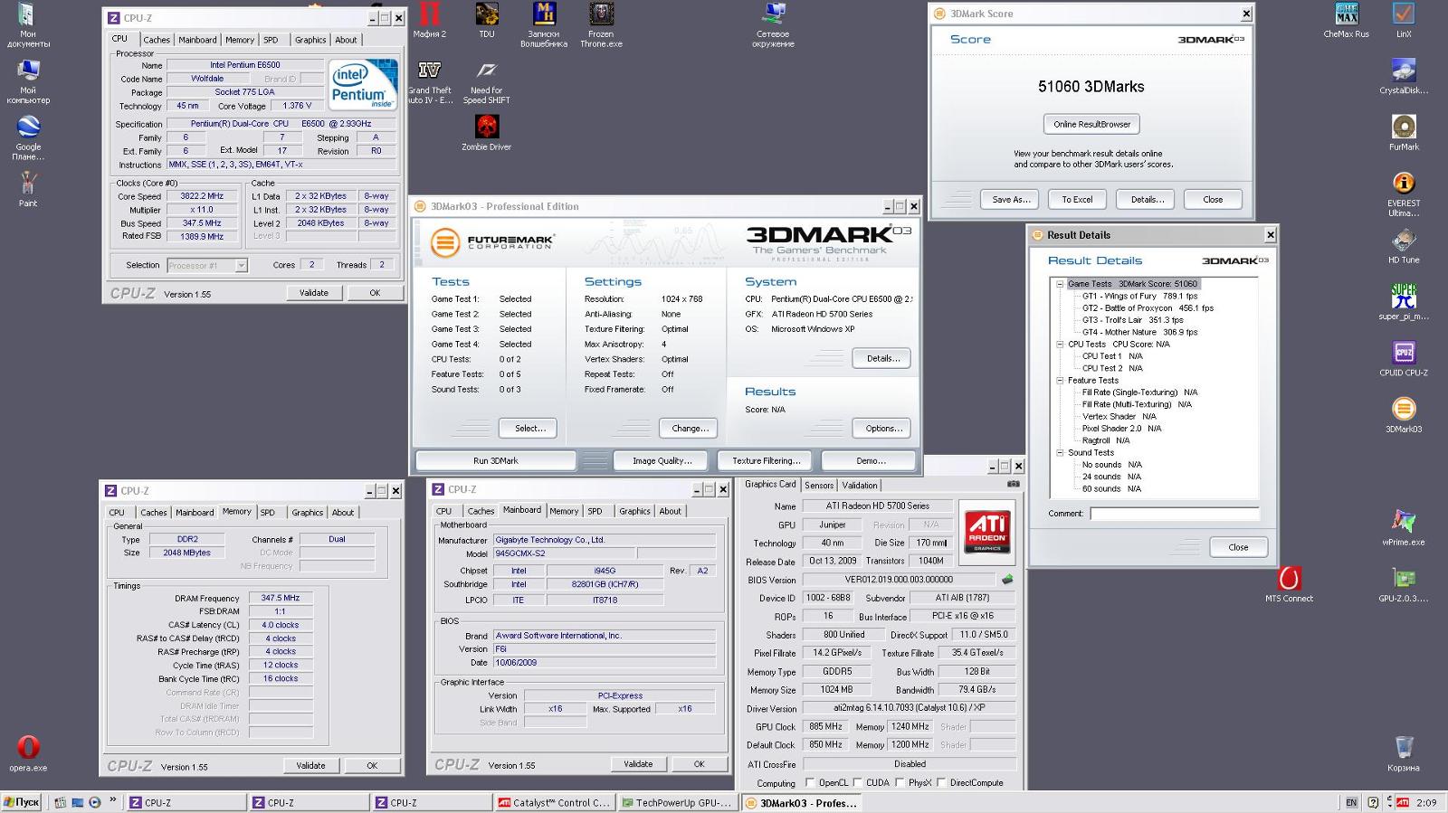This screenshot has width=1448, height=813.
Task: Switch to Catalyst Control Center taskbar item
Action: pyautogui.click(x=555, y=802)
